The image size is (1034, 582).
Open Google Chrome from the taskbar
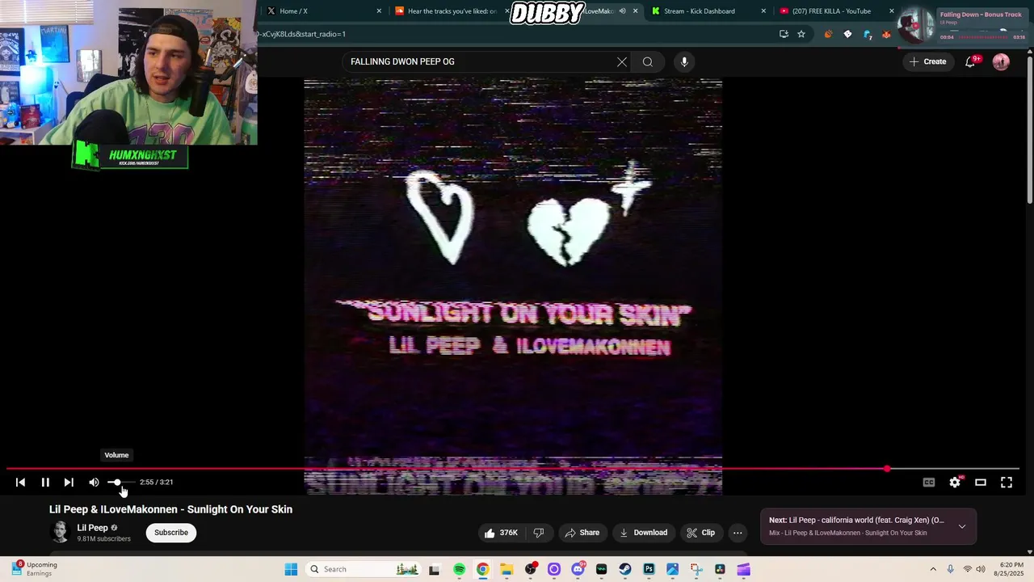pos(482,570)
